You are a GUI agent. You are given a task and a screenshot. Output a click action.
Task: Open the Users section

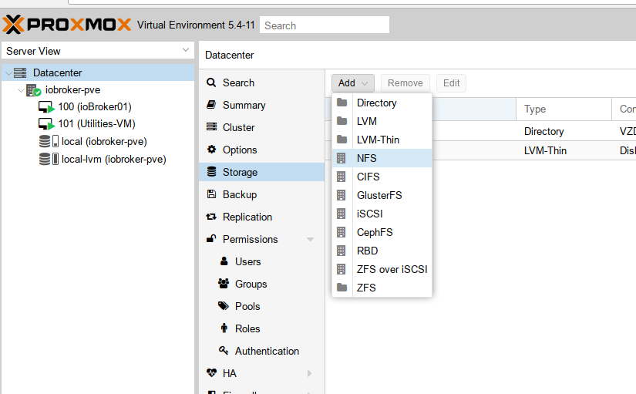(261, 261)
